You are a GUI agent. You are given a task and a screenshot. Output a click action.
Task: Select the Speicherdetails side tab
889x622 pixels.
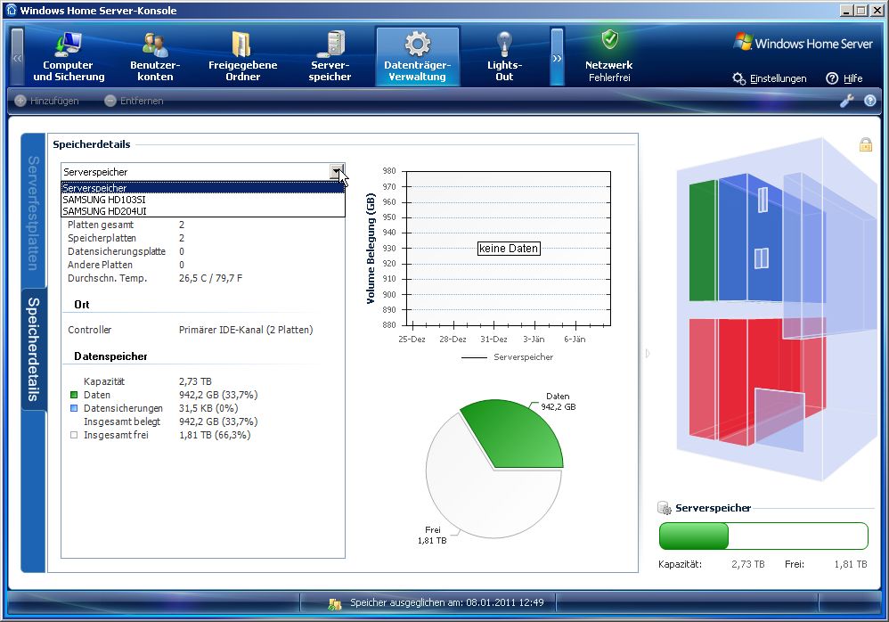tap(33, 348)
